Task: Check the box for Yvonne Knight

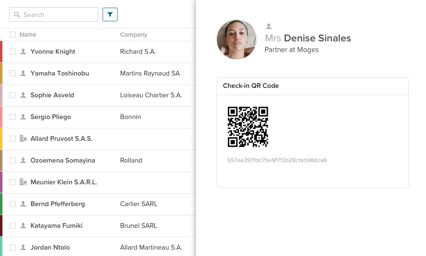Action: point(13,52)
